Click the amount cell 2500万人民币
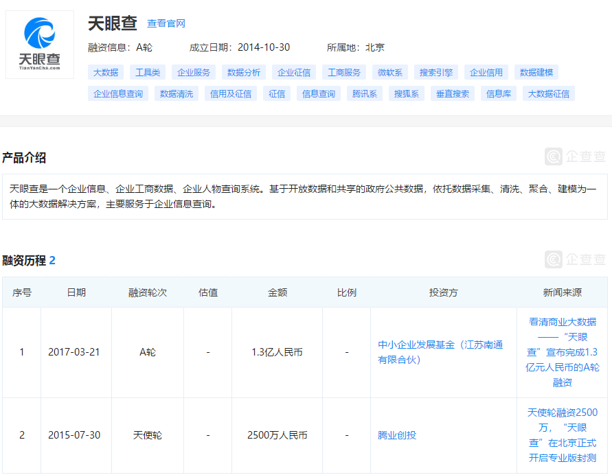Viewport: 612px width, 475px height. pyautogui.click(x=277, y=435)
